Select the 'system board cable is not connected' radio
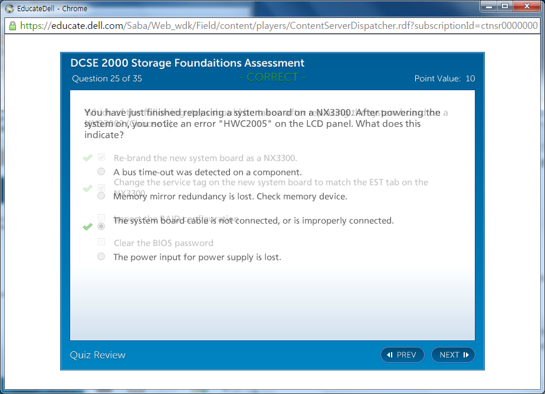Screen dimensions: 545x394 pyautogui.click(x=101, y=226)
